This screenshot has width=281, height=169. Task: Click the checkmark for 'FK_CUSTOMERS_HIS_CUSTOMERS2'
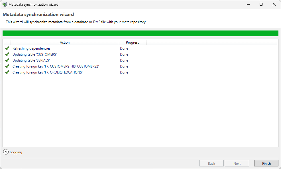point(7,66)
